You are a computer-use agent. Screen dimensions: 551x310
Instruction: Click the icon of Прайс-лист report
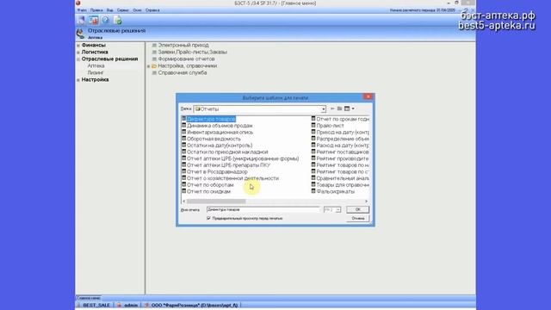click(313, 126)
